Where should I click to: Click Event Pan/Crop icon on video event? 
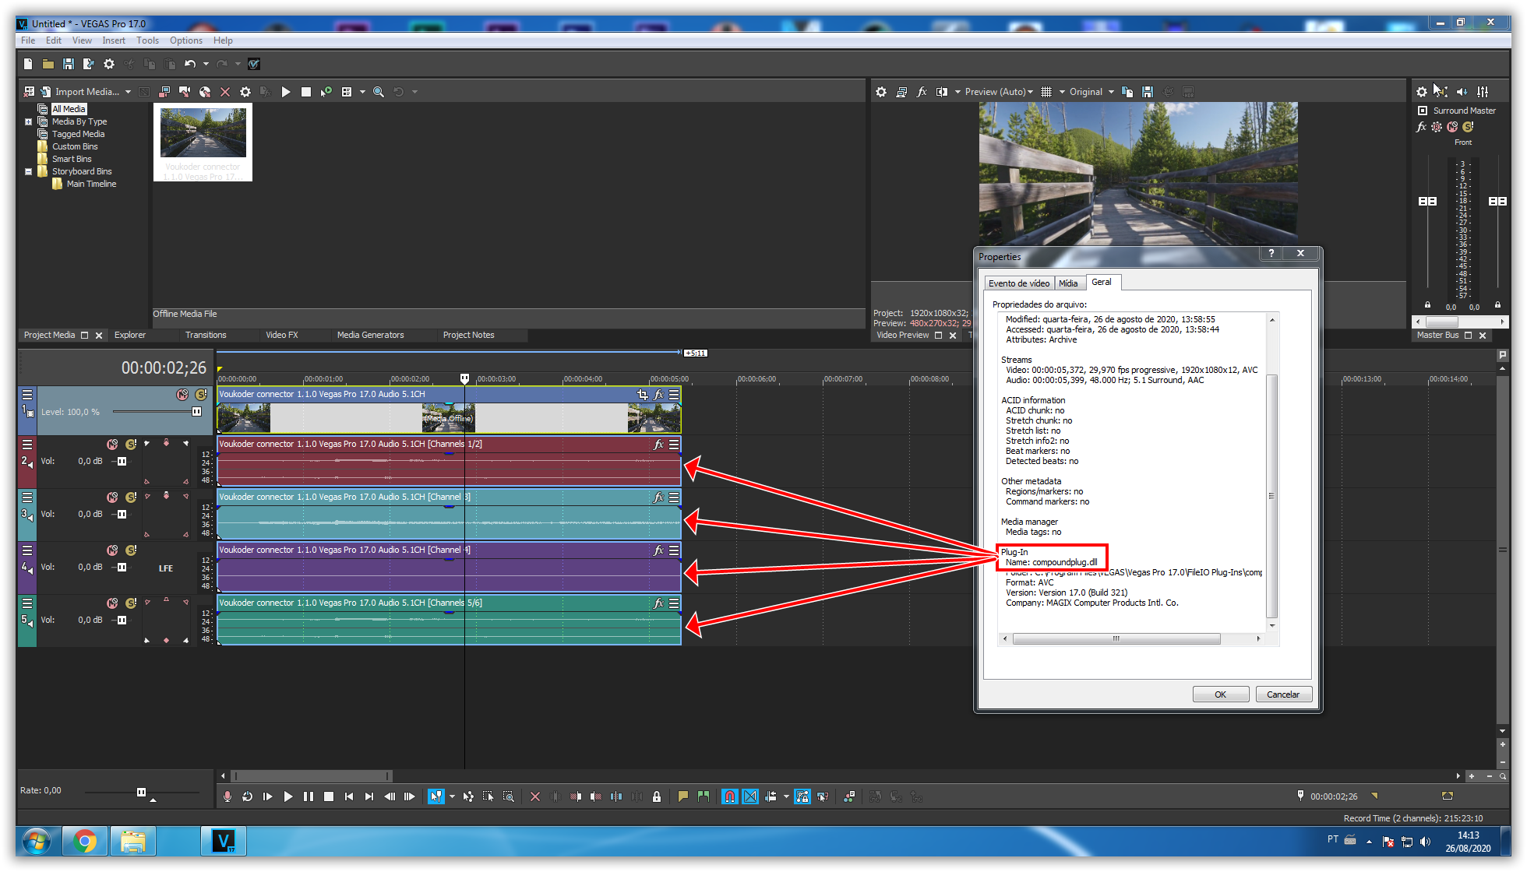pyautogui.click(x=642, y=395)
